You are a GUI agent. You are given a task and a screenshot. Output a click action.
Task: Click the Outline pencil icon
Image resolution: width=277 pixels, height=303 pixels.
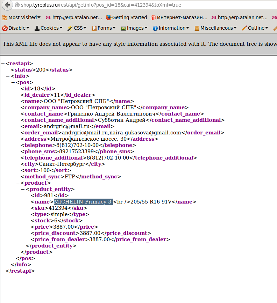(244, 28)
